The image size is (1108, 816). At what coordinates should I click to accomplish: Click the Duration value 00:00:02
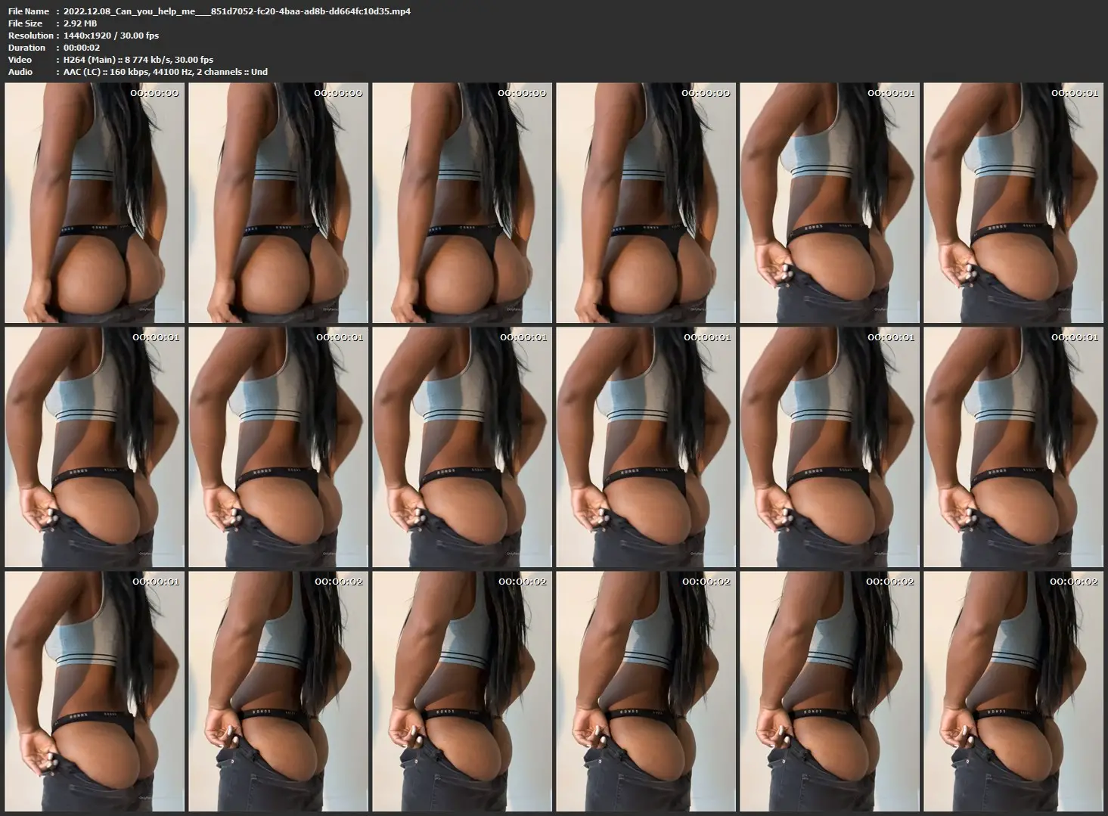click(x=82, y=48)
